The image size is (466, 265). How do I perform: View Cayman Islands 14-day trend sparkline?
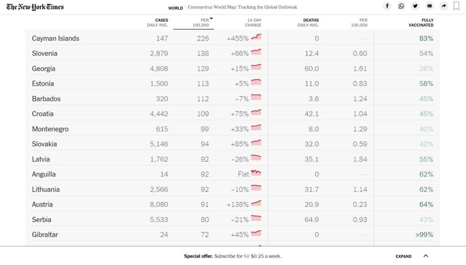(256, 37)
